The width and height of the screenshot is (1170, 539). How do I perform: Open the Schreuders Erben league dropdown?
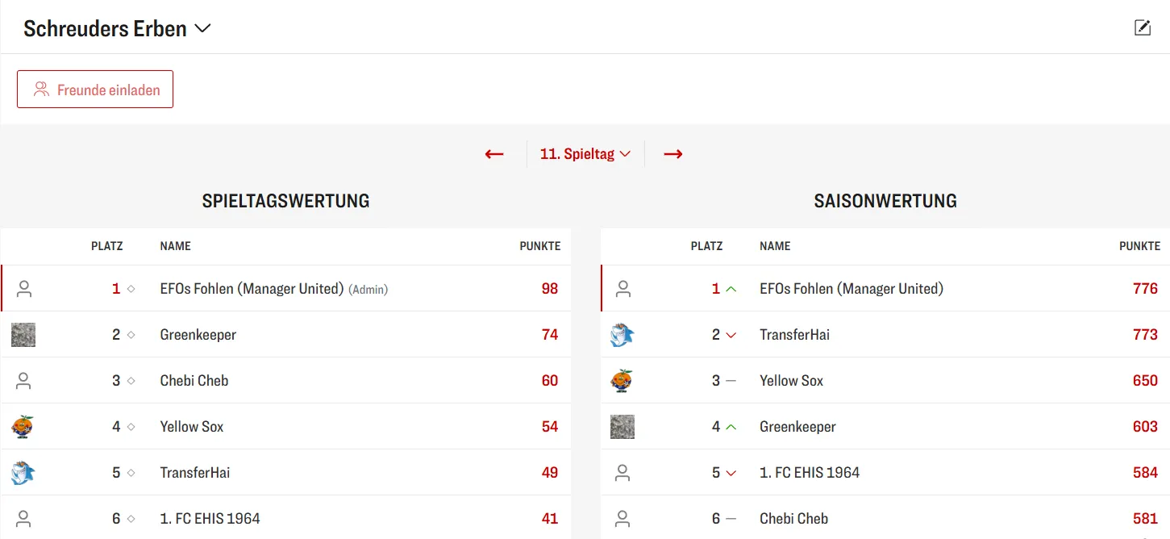[117, 29]
